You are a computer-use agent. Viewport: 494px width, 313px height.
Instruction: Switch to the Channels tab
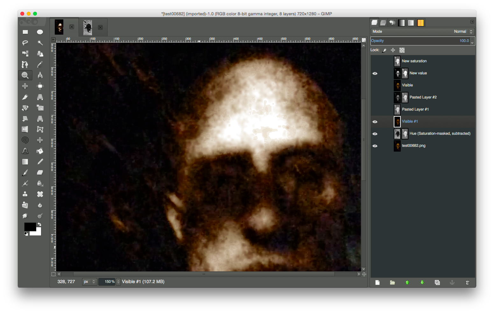[383, 23]
